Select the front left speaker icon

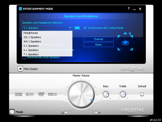[x=119, y=36]
